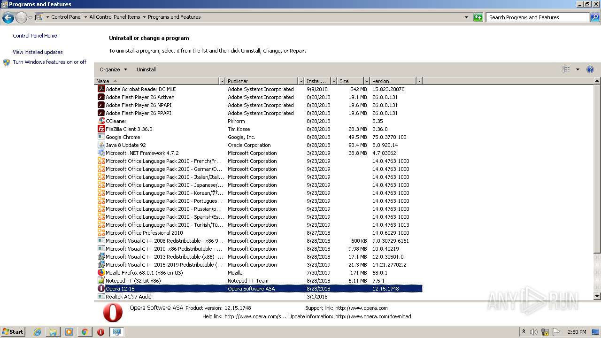Open the Name column filter dropdown

tap(222, 81)
